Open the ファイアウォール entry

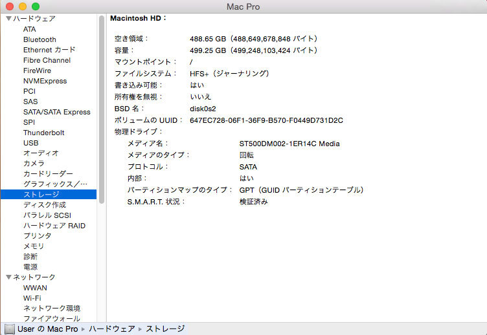(52, 318)
